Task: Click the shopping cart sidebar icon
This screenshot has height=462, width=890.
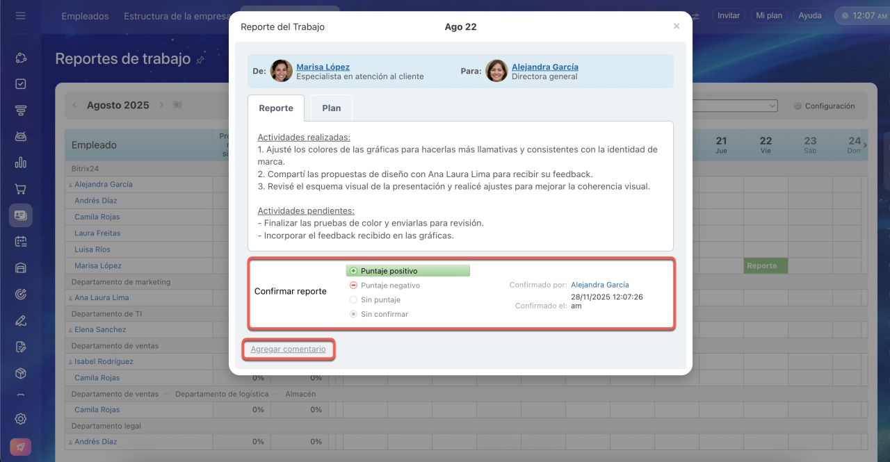Action: coord(20,189)
